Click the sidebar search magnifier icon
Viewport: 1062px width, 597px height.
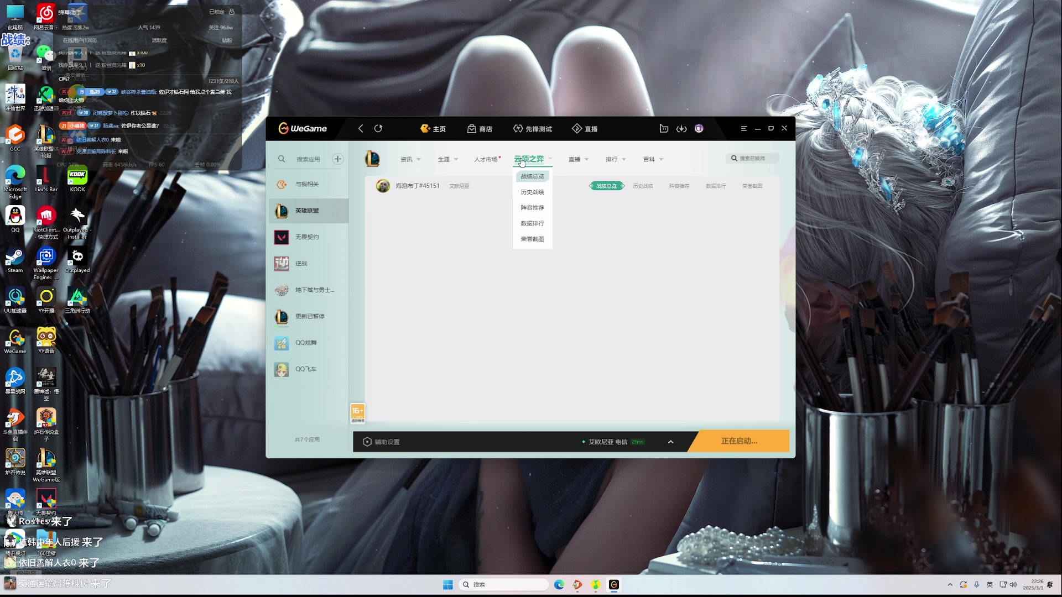(282, 159)
